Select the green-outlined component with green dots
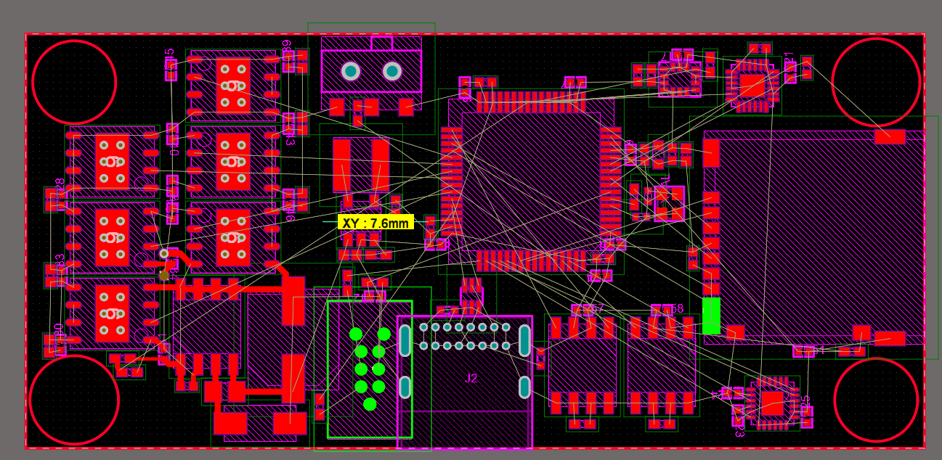The height and width of the screenshot is (460, 942). click(x=369, y=369)
